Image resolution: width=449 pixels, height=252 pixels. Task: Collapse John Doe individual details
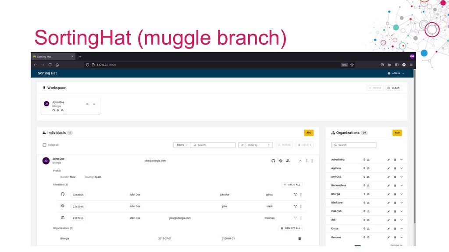point(300,161)
